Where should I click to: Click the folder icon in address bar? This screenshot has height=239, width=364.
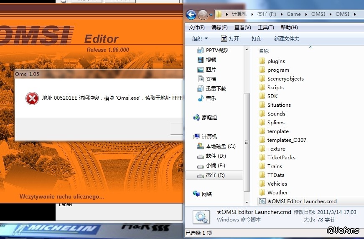tap(219, 14)
